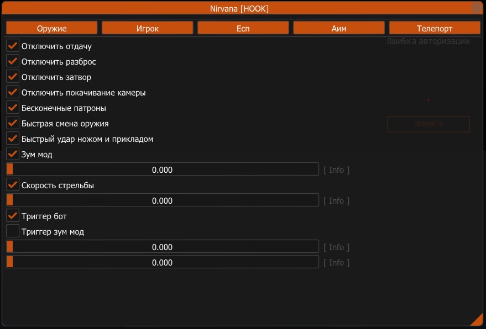Click the Info label beside Зум мод slider
Viewport: 486px width, 329px height.
pyautogui.click(x=336, y=170)
